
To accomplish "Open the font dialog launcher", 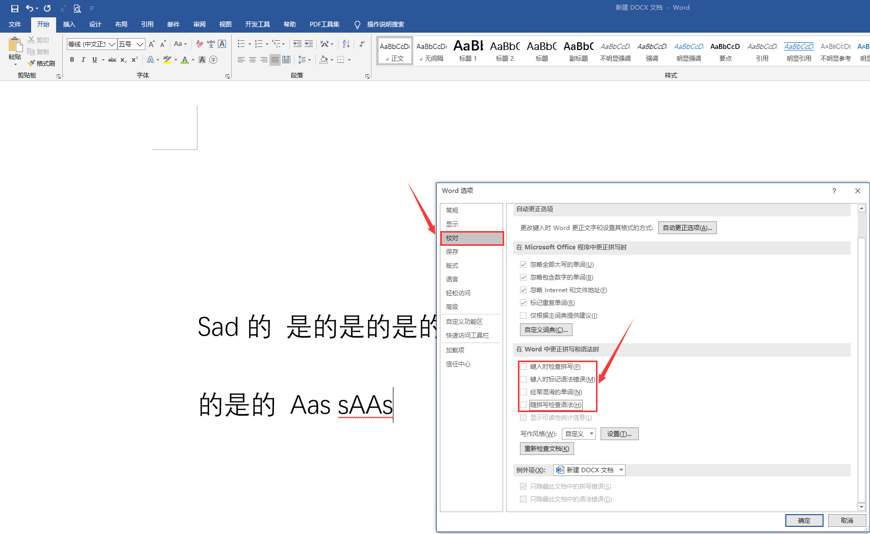I will [228, 76].
